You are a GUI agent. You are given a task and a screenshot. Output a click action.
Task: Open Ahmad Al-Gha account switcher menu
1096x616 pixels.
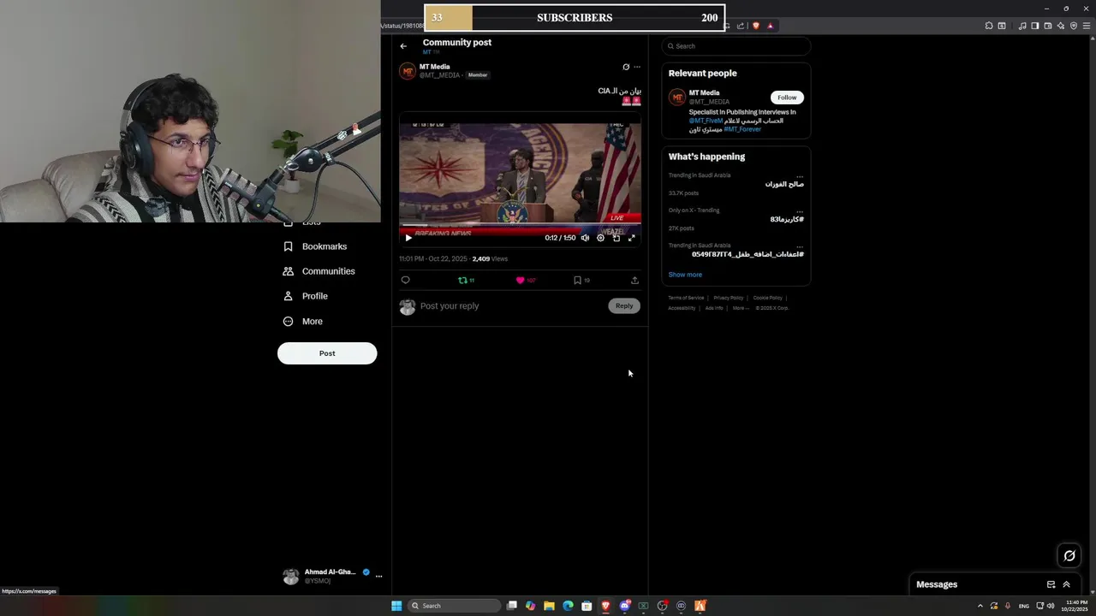378,576
